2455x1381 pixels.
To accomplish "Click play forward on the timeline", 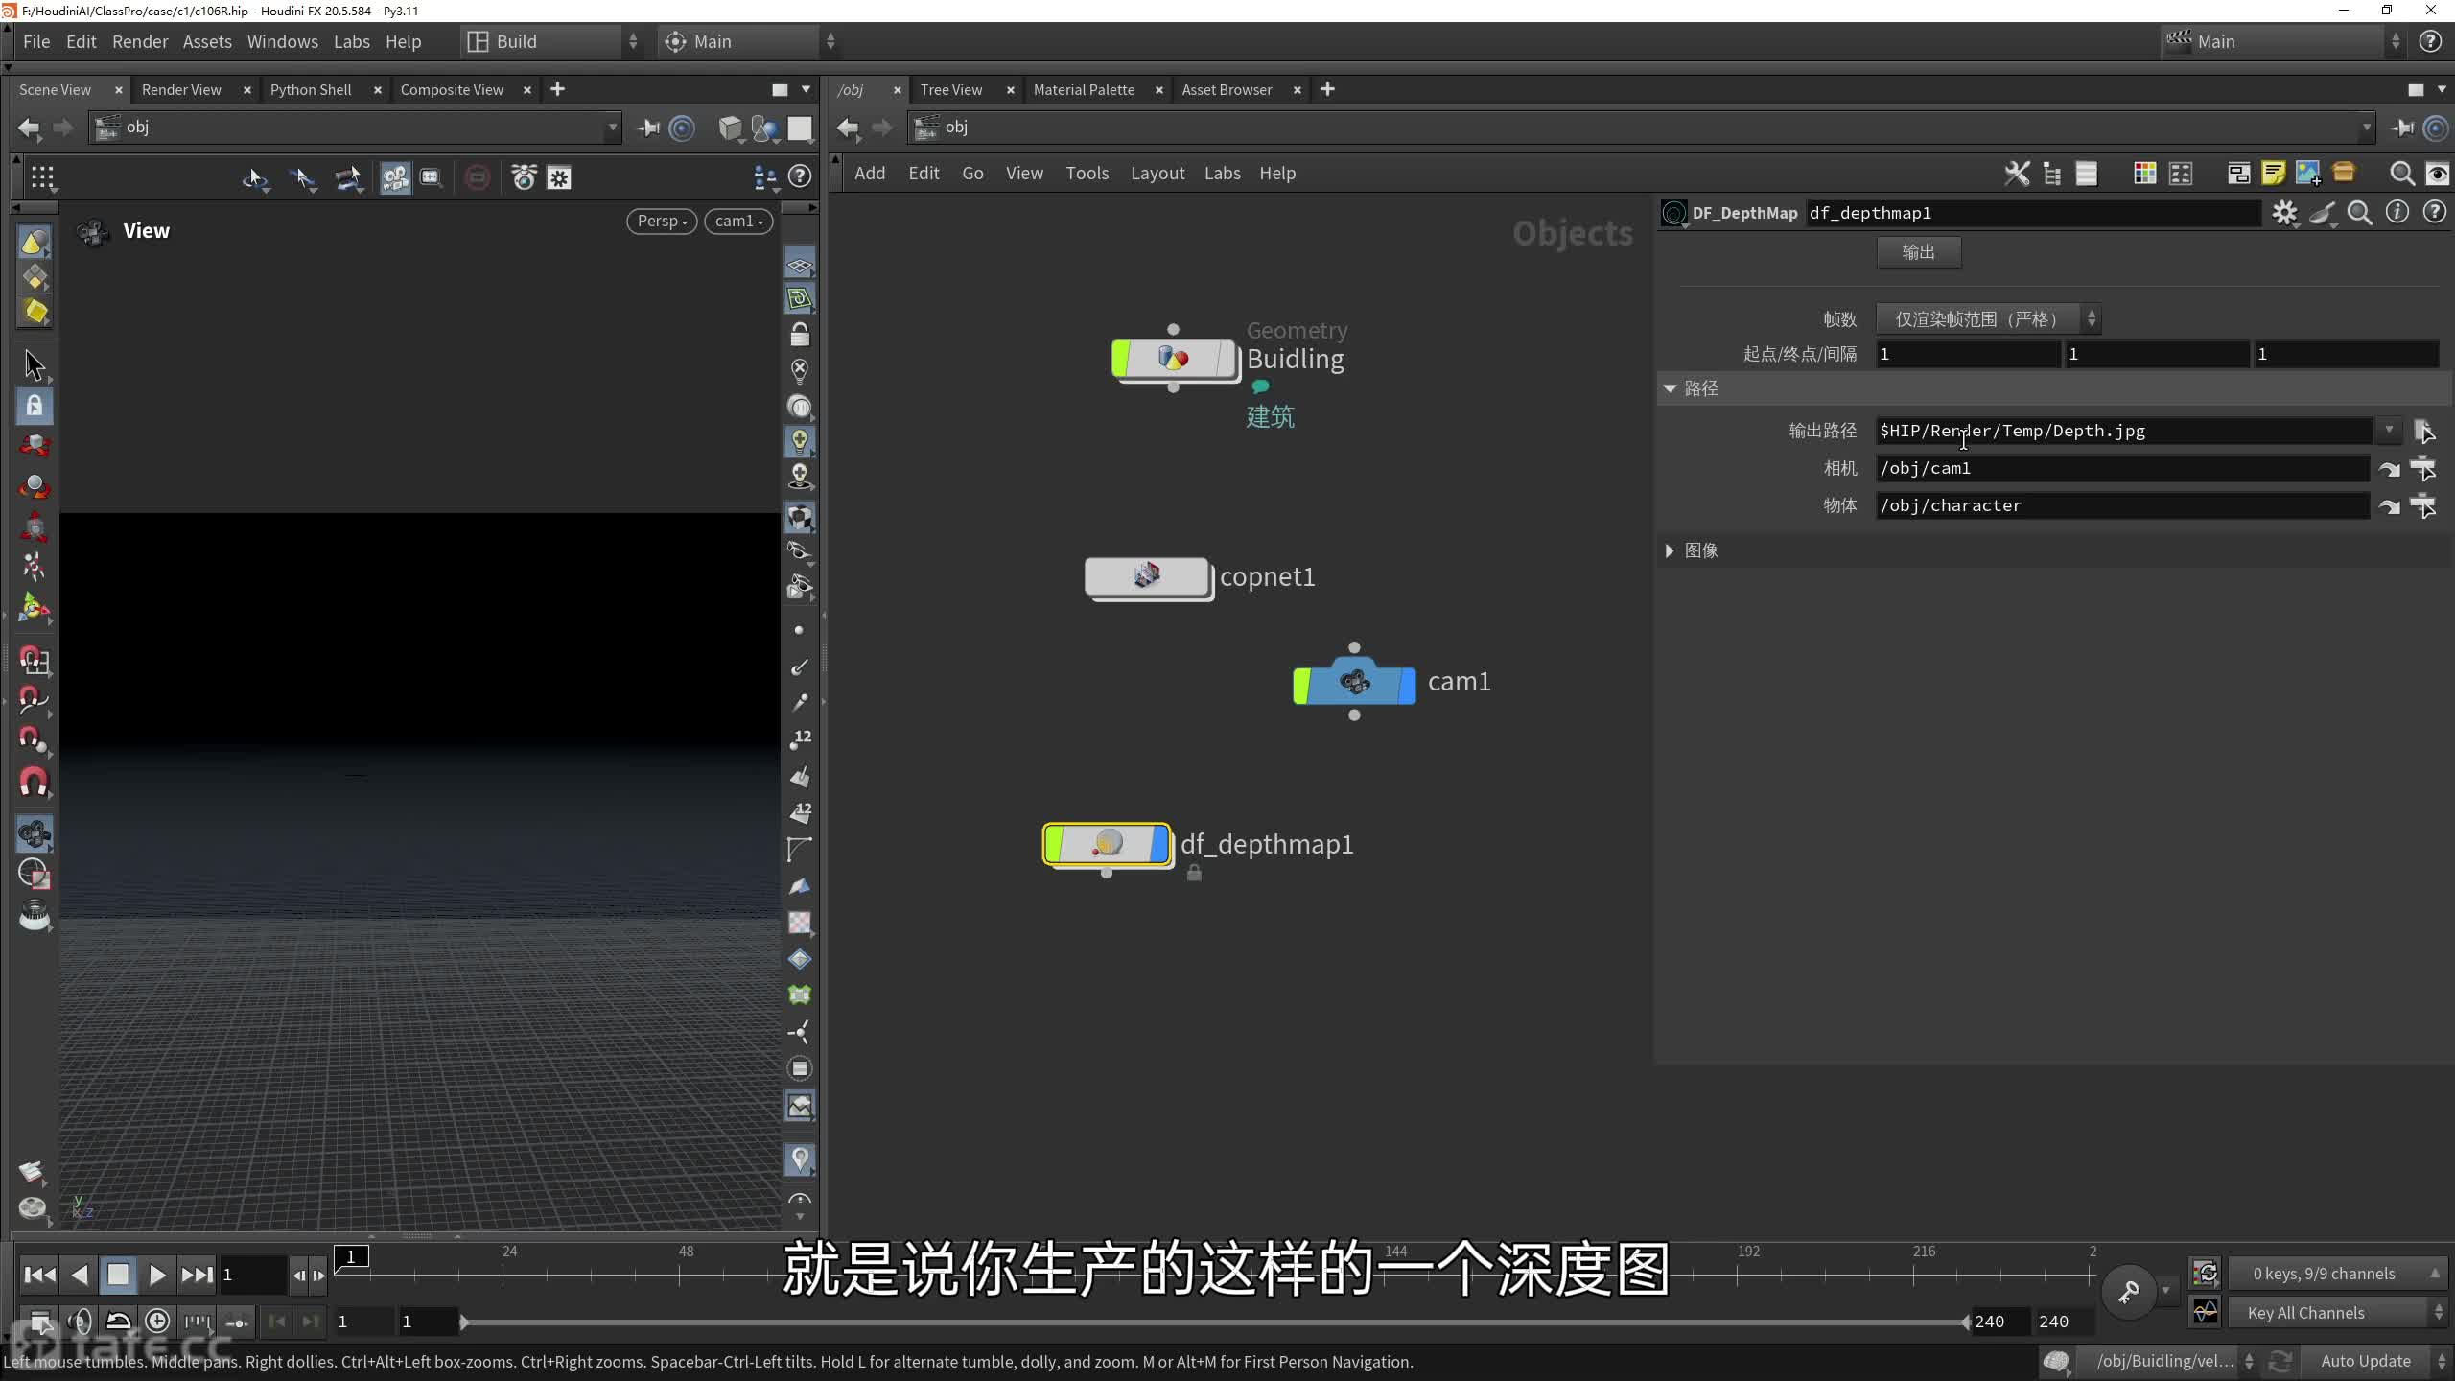I will point(157,1275).
